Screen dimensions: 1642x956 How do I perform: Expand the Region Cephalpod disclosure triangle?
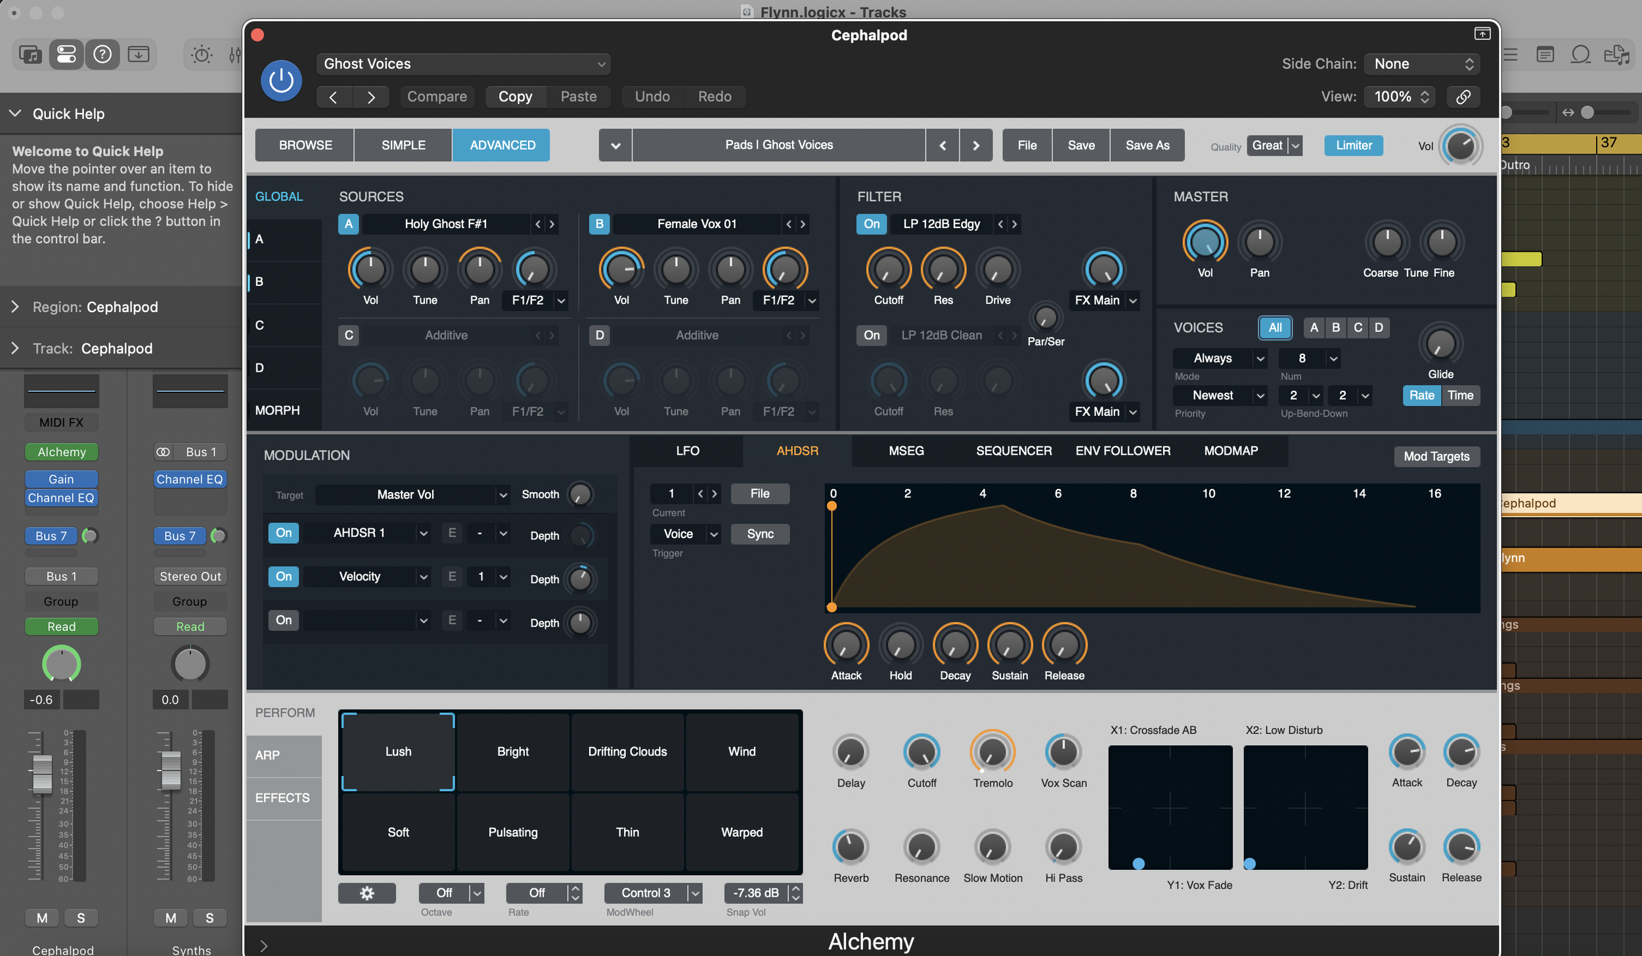[x=15, y=307]
